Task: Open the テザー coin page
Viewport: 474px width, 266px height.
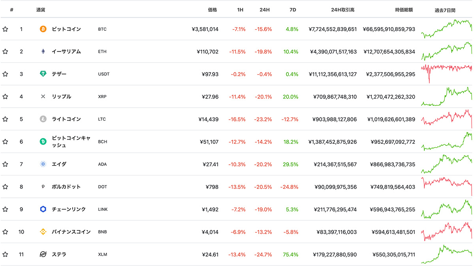Action: tap(59, 74)
